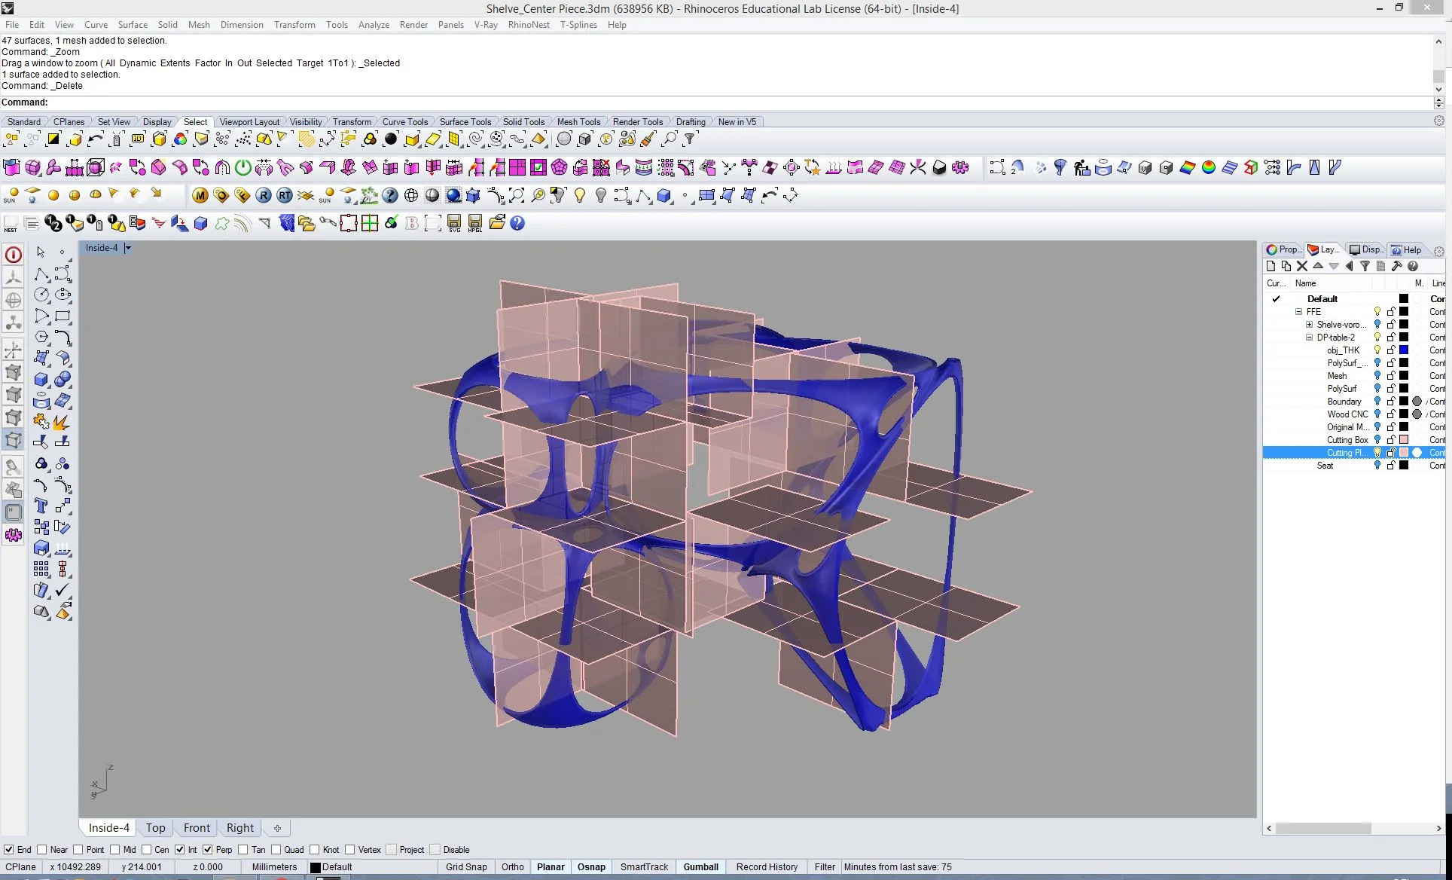Toggle the Near osnap checkbox
The height and width of the screenshot is (880, 1452).
[x=42, y=849]
